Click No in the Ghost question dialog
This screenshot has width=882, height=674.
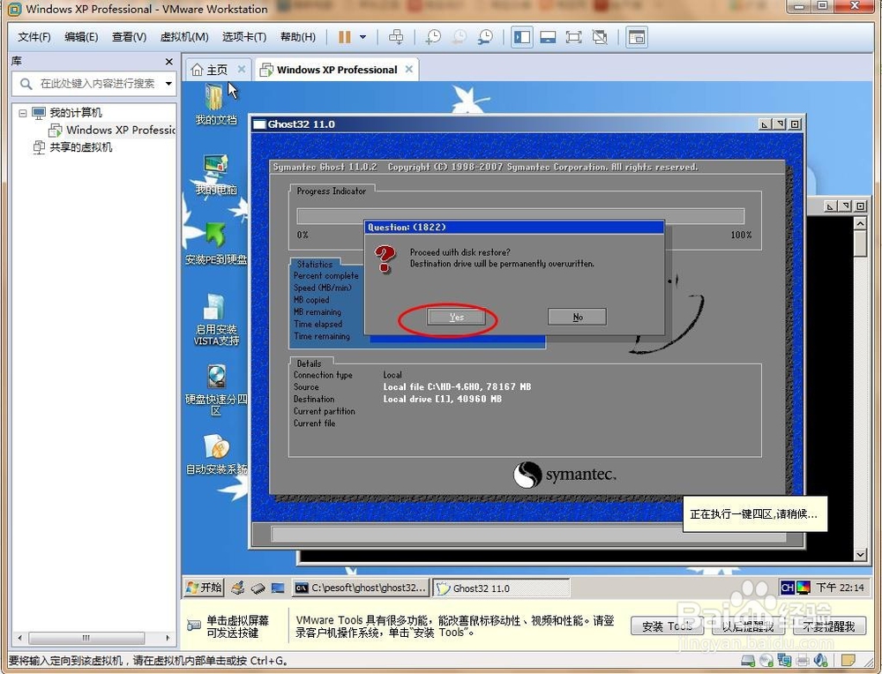(577, 318)
